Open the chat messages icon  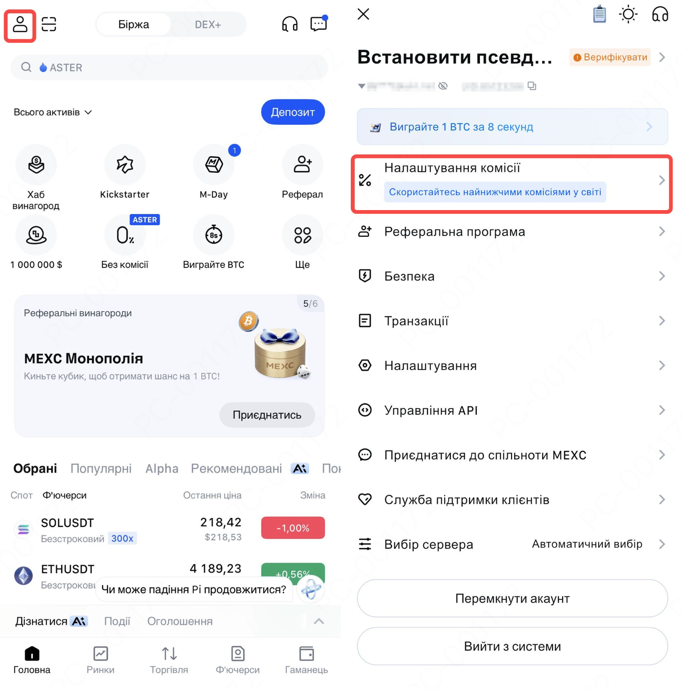(x=319, y=24)
